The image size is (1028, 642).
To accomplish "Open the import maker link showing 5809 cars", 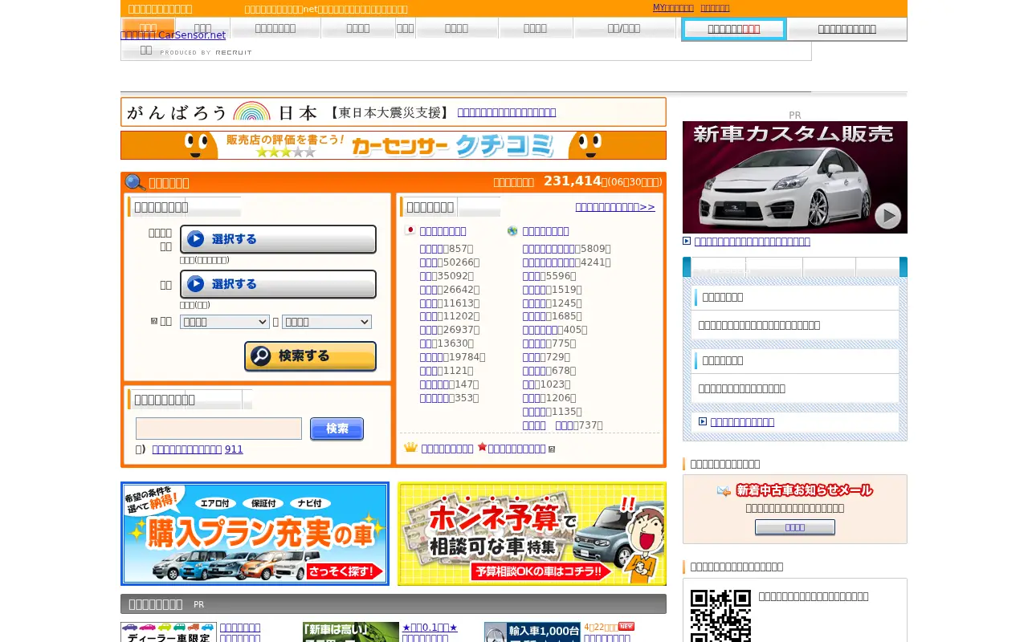I will click(x=549, y=249).
